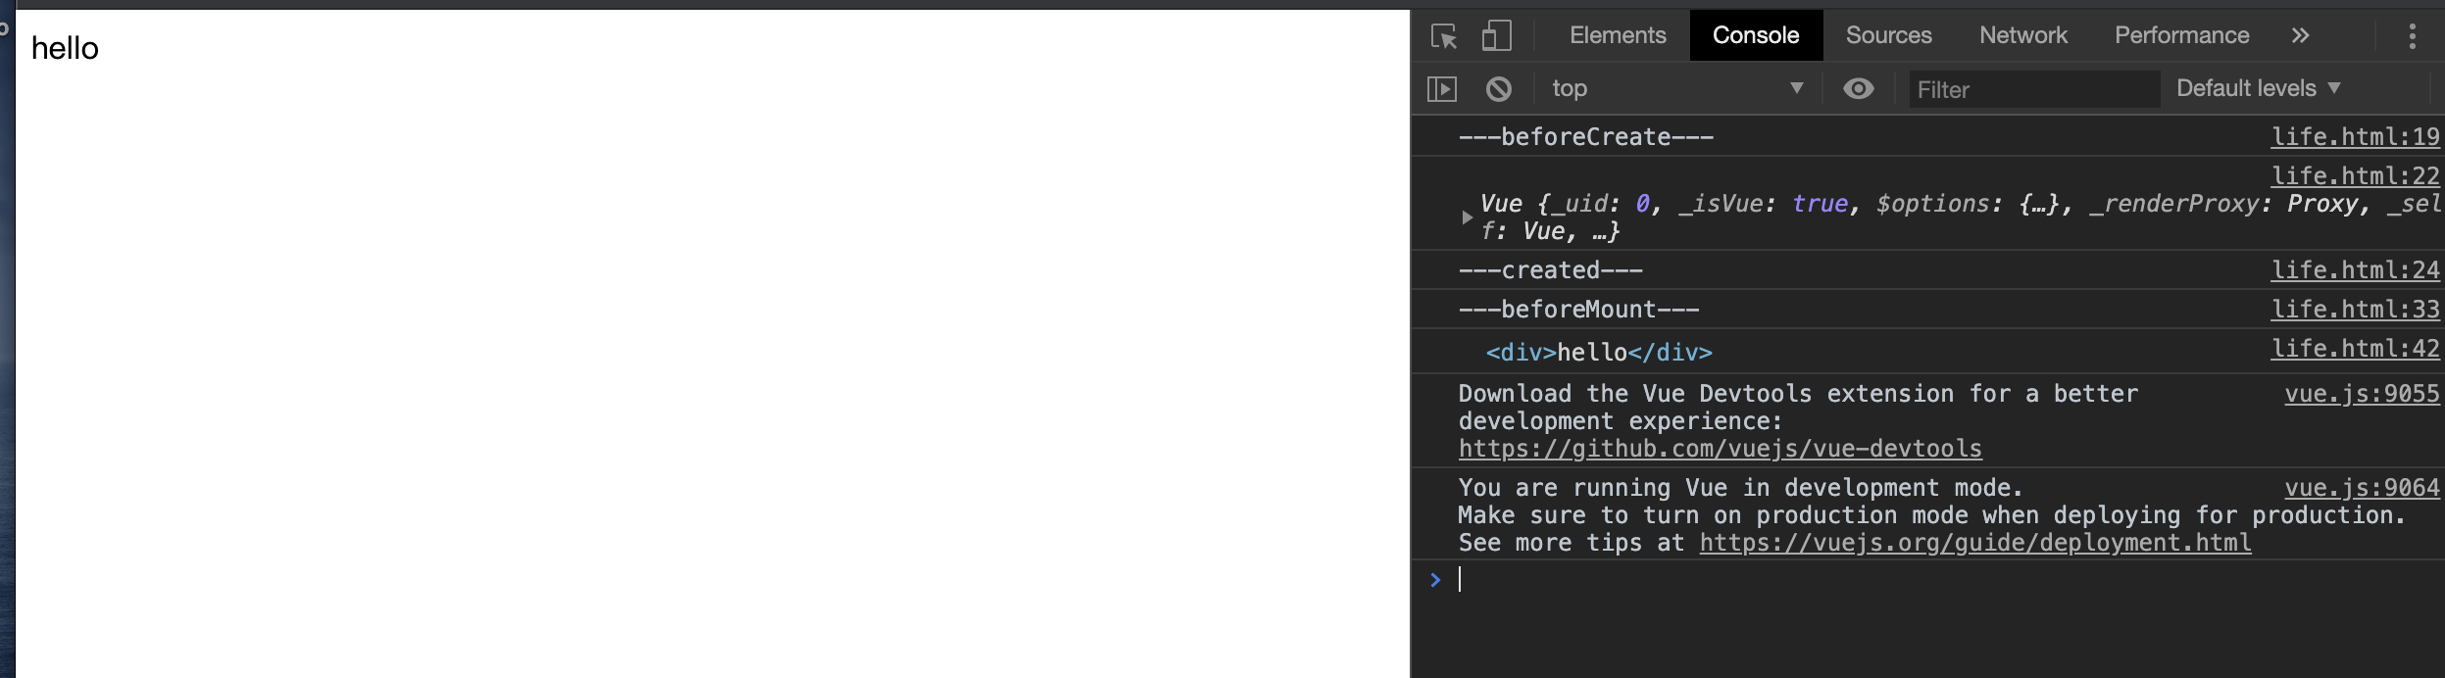
Task: Open the vue-devtools GitHub link
Action: [x=1720, y=449]
